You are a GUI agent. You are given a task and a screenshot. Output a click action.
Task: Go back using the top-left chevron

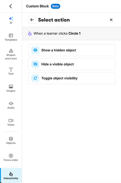click(x=11, y=6)
